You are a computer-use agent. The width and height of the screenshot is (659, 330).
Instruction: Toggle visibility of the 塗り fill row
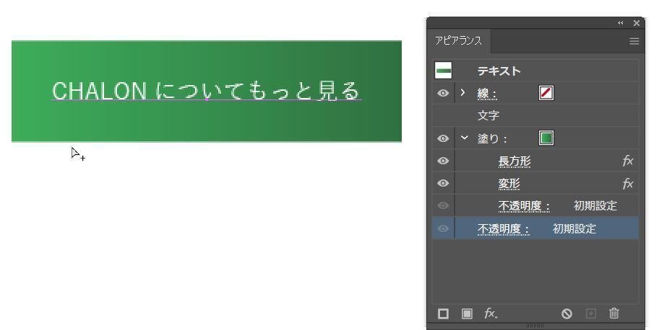(443, 138)
